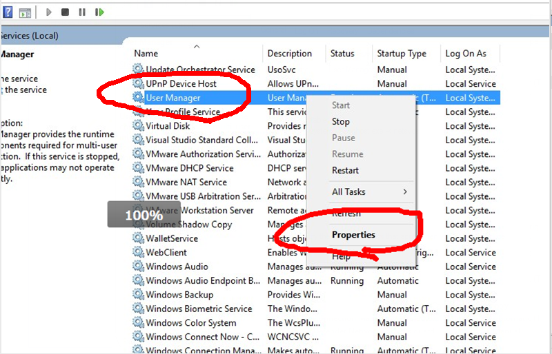Select Windows Biometric Service name

pyautogui.click(x=199, y=309)
